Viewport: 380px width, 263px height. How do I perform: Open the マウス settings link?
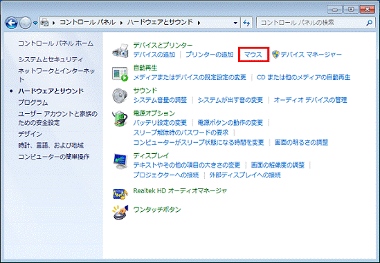coord(253,55)
